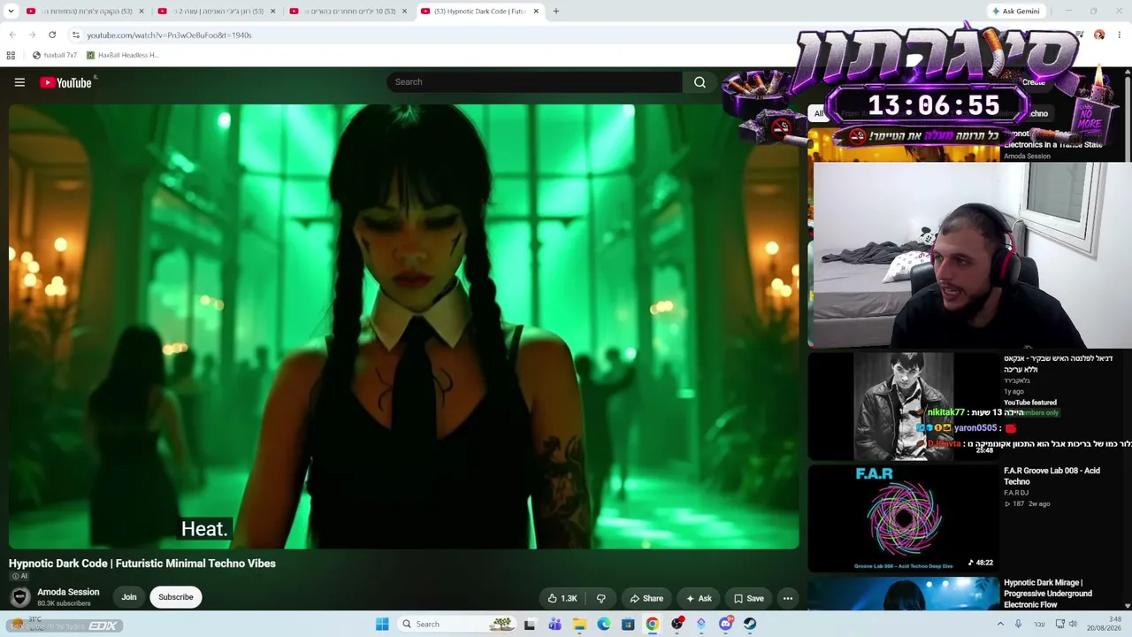This screenshot has width=1132, height=637.
Task: Open the Chrome apps grid shortcut
Action: pos(11,55)
